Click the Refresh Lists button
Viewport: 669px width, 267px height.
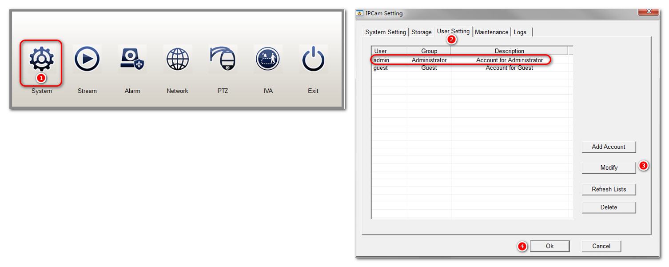pyautogui.click(x=609, y=189)
